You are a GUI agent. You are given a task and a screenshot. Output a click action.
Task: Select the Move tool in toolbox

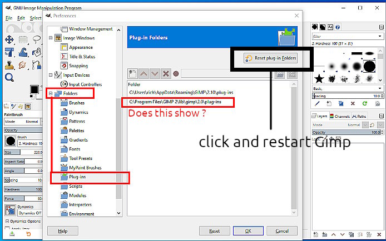pyautogui.click(x=9, y=39)
